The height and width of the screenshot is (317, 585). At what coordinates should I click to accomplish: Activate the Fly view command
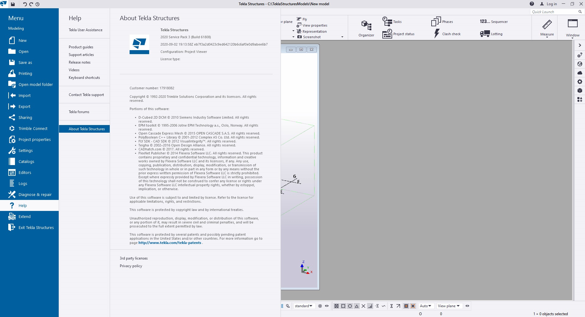(302, 19)
